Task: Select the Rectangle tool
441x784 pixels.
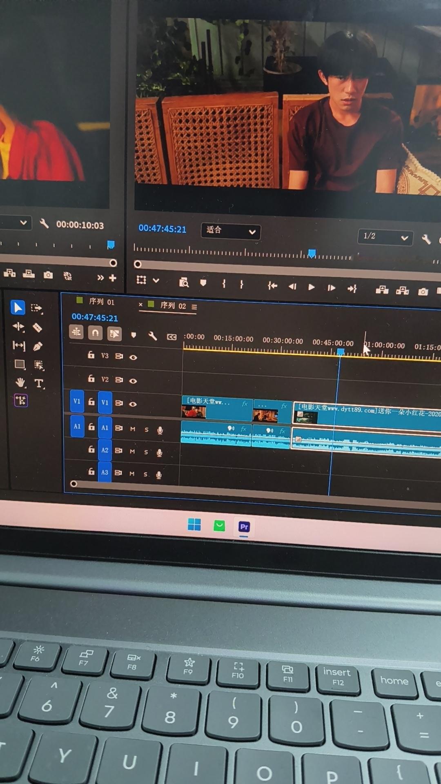Action: tap(20, 364)
